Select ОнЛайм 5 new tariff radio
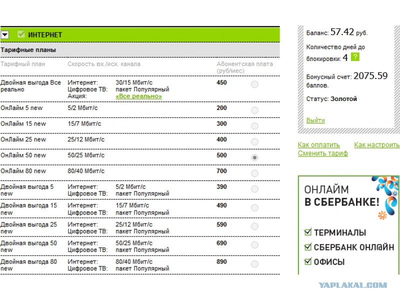This screenshot has width=400, height=300. point(254,110)
